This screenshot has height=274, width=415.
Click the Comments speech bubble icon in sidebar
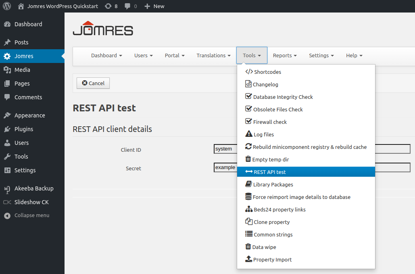pyautogui.click(x=7, y=97)
